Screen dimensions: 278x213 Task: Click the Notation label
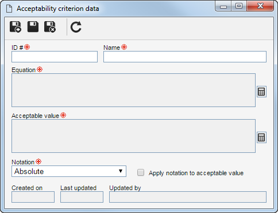(x=23, y=162)
